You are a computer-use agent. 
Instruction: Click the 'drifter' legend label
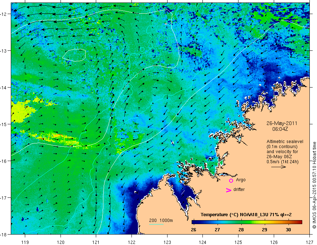click(239, 190)
